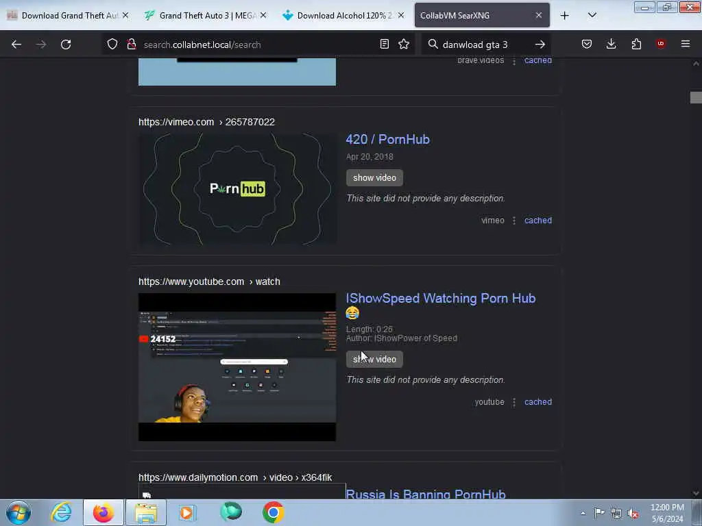Open the youtube.com watch result URL
The image size is (702, 526).
point(209,281)
